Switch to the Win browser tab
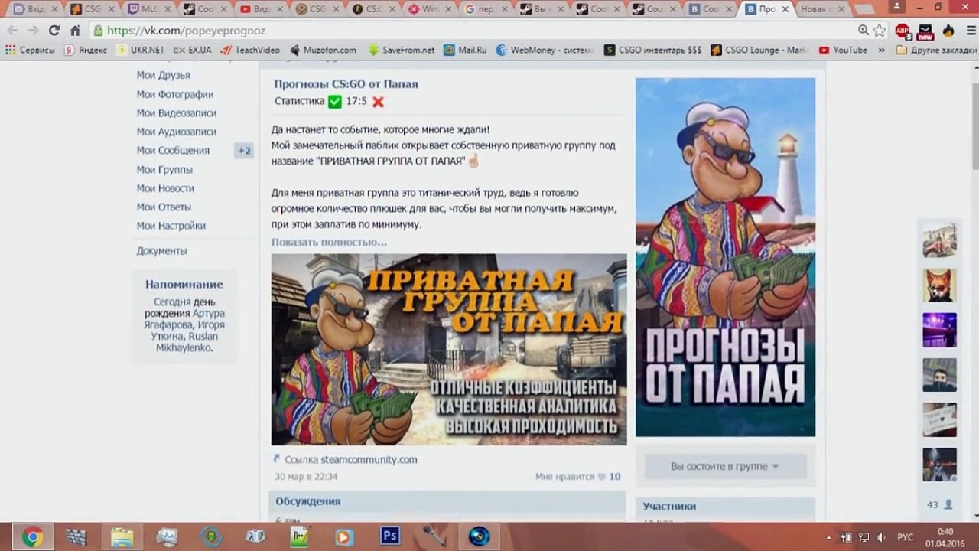This screenshot has height=551, width=979. [430, 9]
